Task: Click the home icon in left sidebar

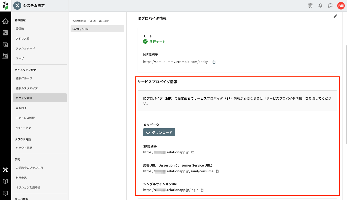Action: point(5,21)
